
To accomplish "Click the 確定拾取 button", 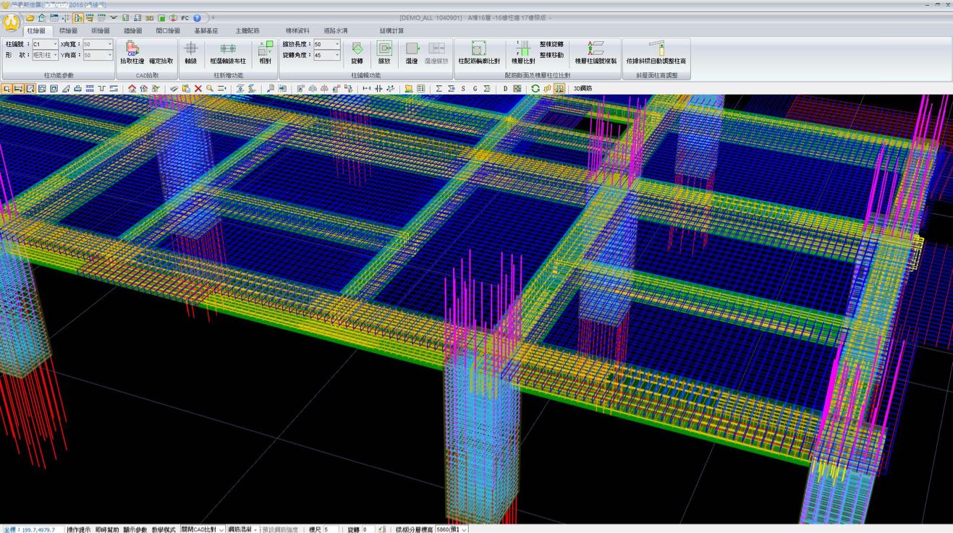I will point(161,61).
